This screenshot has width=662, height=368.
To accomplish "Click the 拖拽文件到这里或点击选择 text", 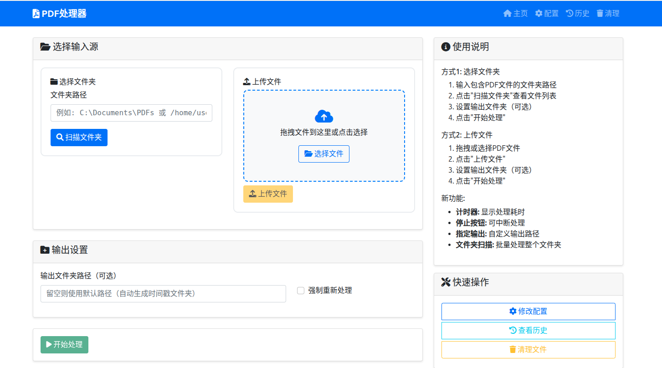I will (x=324, y=133).
